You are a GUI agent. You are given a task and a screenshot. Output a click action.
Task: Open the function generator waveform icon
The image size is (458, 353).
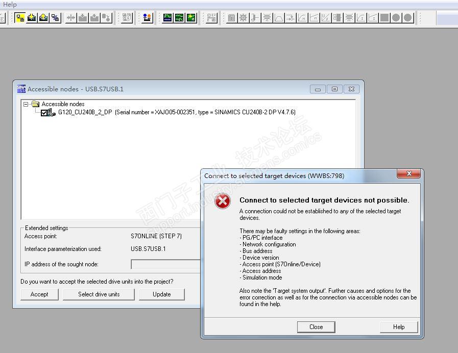tap(179, 18)
